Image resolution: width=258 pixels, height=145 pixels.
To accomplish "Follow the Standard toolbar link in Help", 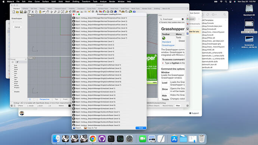I will tap(166, 42).
